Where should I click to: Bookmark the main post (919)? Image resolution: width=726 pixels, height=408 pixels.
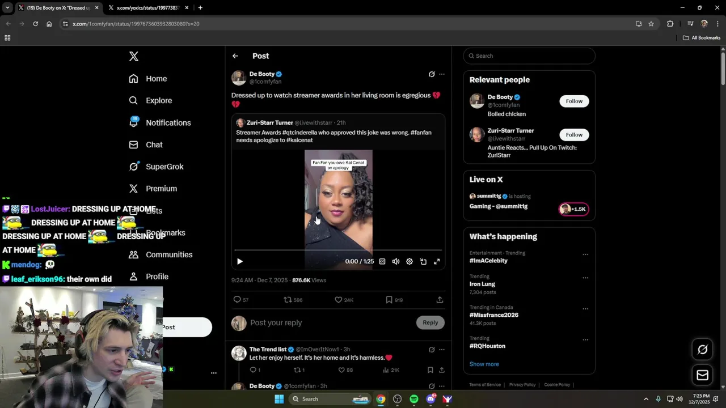click(x=394, y=300)
